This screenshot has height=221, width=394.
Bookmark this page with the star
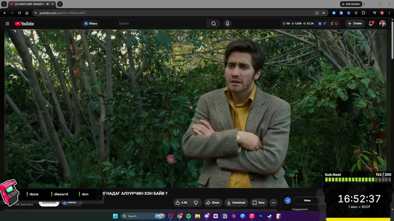click(324, 13)
